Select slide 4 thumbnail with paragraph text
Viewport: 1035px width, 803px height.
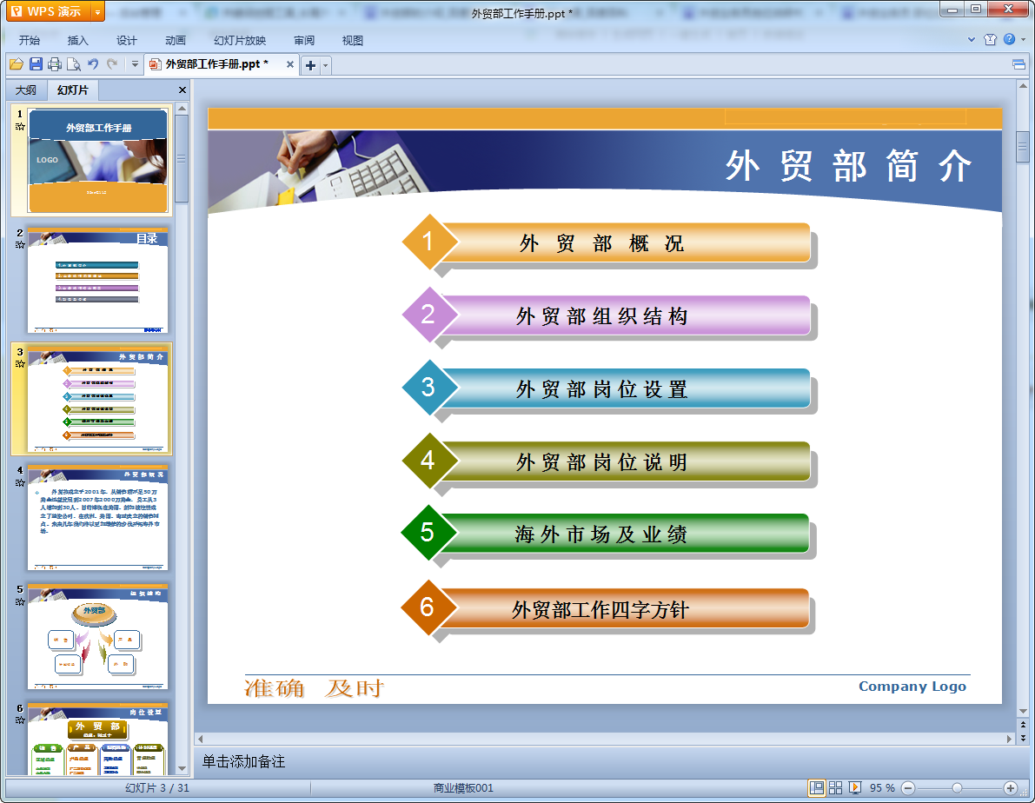(x=97, y=518)
